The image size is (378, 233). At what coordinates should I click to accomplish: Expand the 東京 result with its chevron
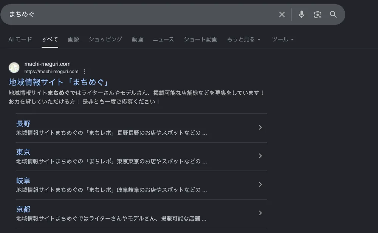pos(260,156)
